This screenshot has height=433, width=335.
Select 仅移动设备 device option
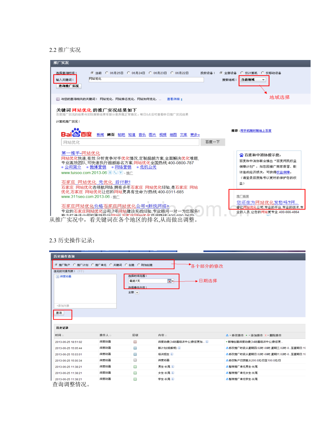[x=263, y=73]
